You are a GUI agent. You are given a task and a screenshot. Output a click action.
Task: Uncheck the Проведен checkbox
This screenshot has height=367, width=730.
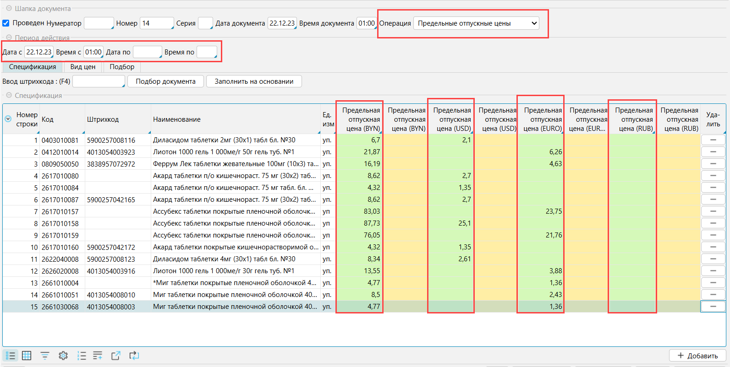tap(6, 23)
